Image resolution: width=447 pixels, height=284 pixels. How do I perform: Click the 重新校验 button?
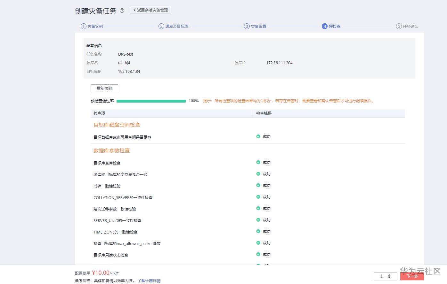coord(104,88)
